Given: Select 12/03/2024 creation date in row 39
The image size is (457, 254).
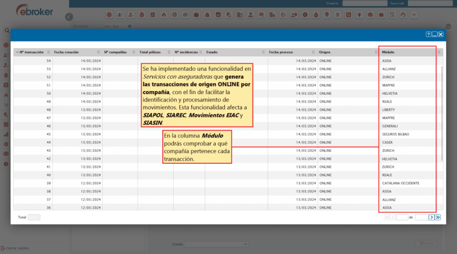Looking at the screenshot, I should 91,183.
